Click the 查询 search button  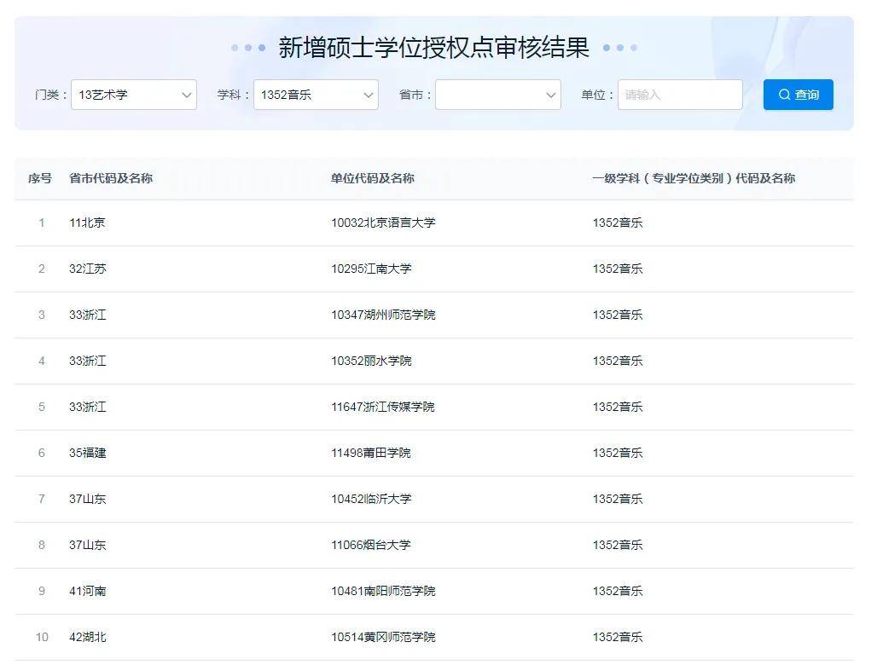799,95
